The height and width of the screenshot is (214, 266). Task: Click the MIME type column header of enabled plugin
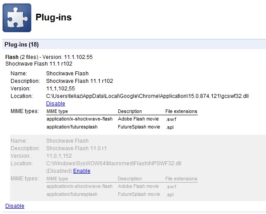point(57,111)
